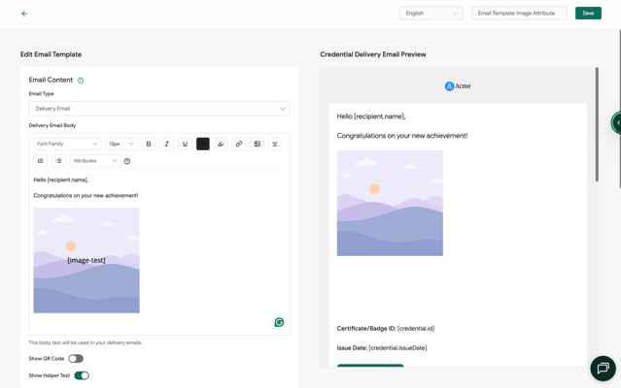Click 'This body text will be used' helper note
This screenshot has height=388, width=621.
(86, 342)
